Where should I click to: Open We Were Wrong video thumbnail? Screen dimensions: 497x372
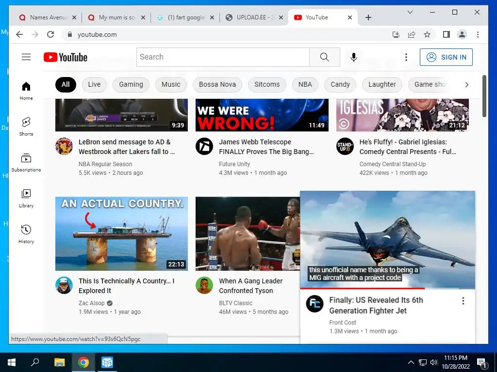(x=262, y=115)
